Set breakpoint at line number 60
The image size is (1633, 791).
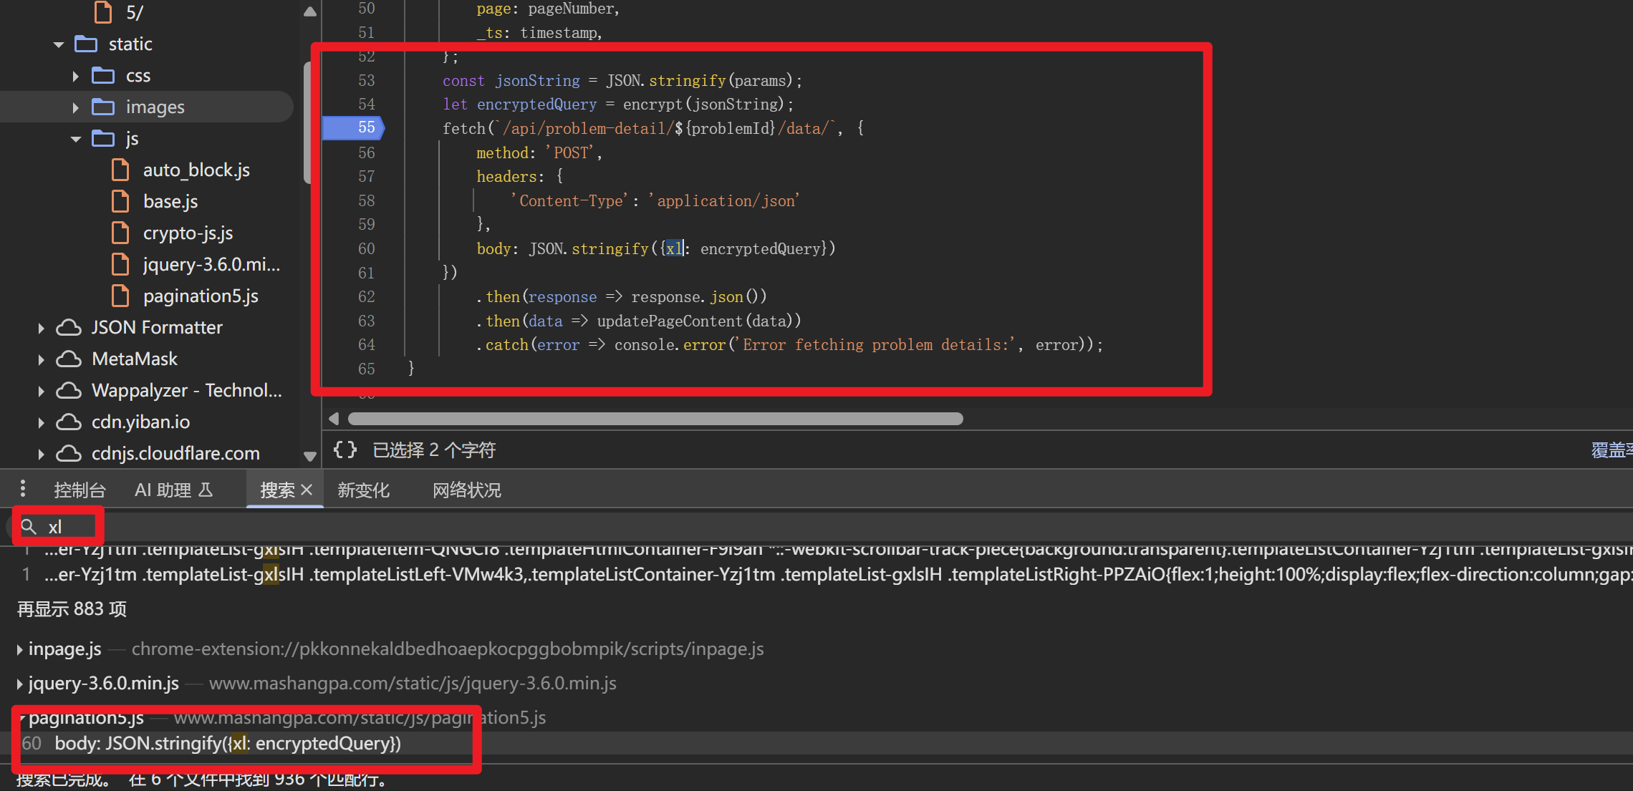[366, 248]
